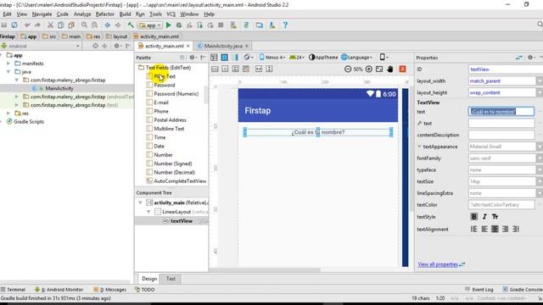The height and width of the screenshot is (305, 543).
Task: Expand the manifests folder
Action: [8, 64]
